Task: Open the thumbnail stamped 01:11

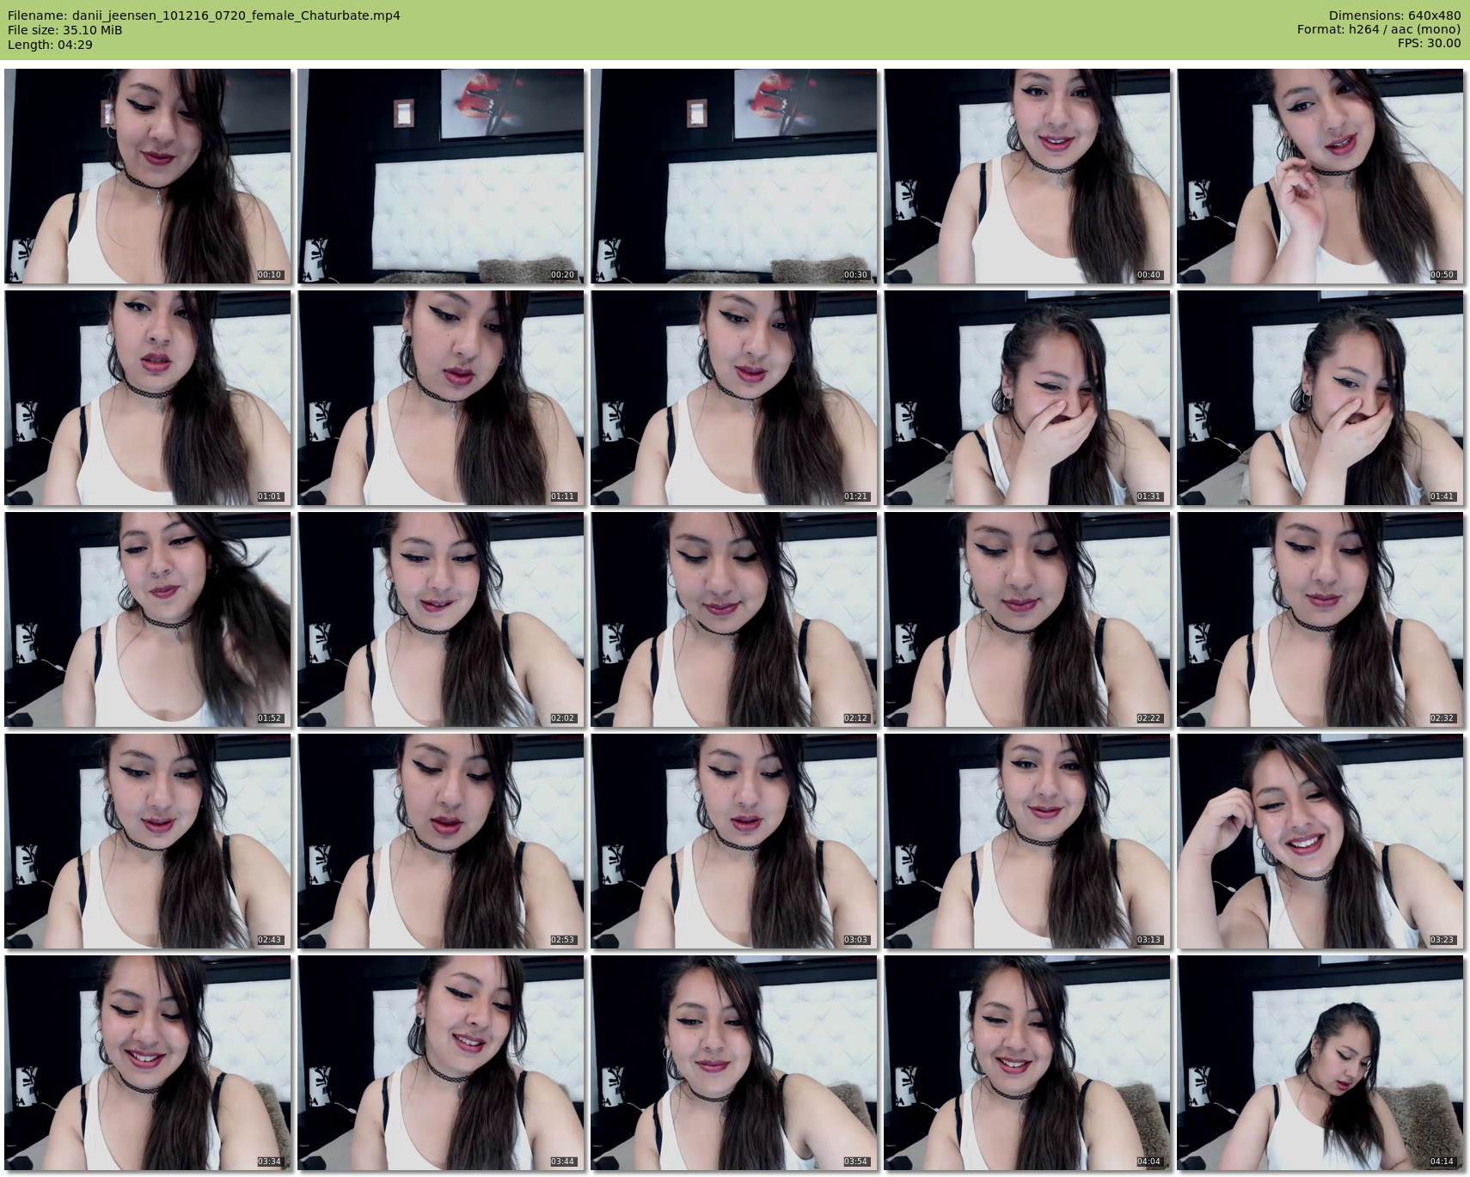Action: [x=441, y=398]
